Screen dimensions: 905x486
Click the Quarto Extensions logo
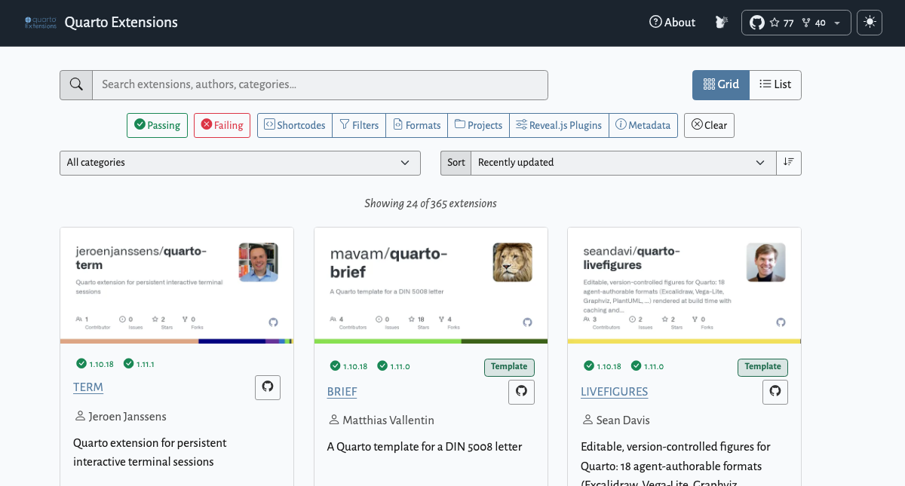pyautogui.click(x=41, y=23)
